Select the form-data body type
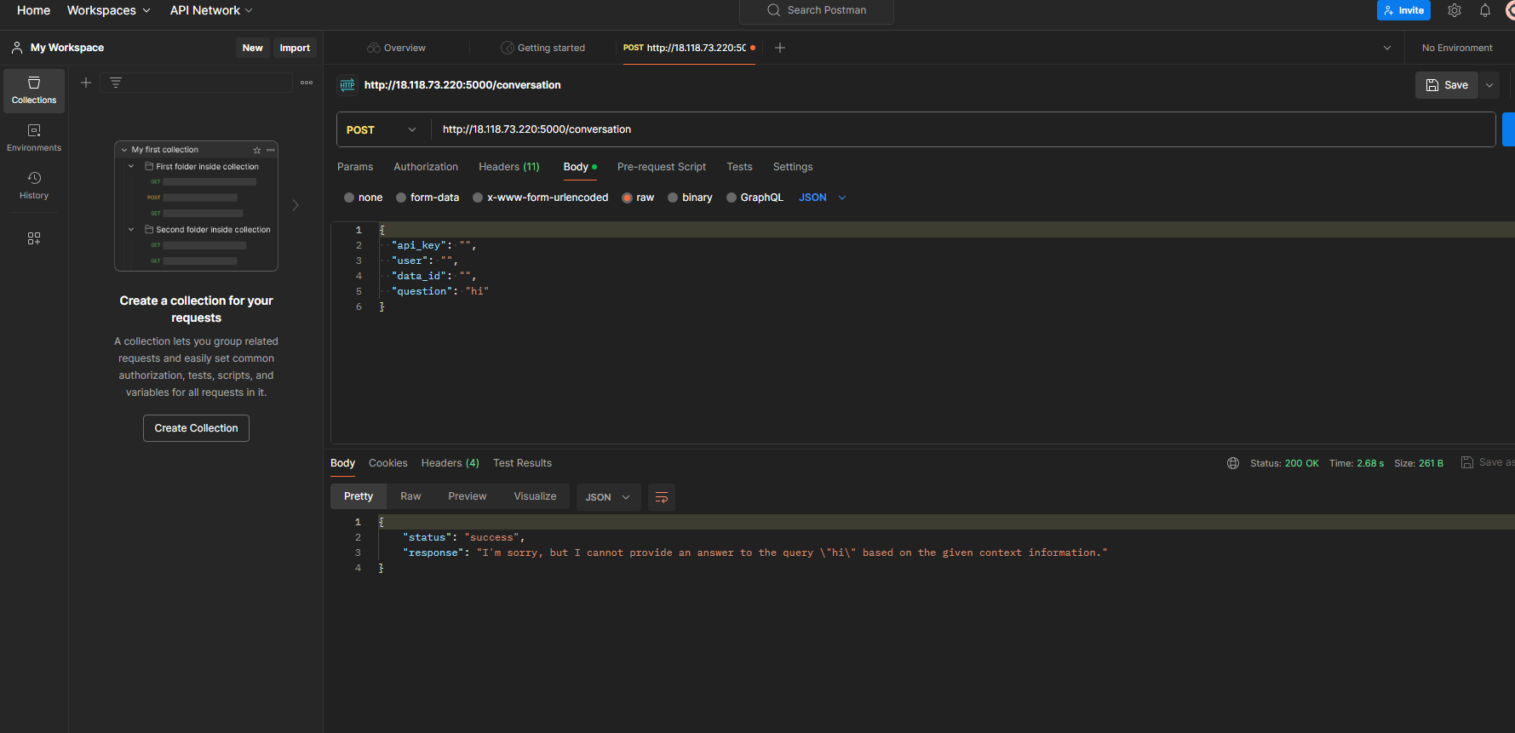 click(x=428, y=198)
